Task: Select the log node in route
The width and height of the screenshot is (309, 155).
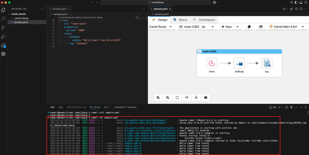Action: 267,63
